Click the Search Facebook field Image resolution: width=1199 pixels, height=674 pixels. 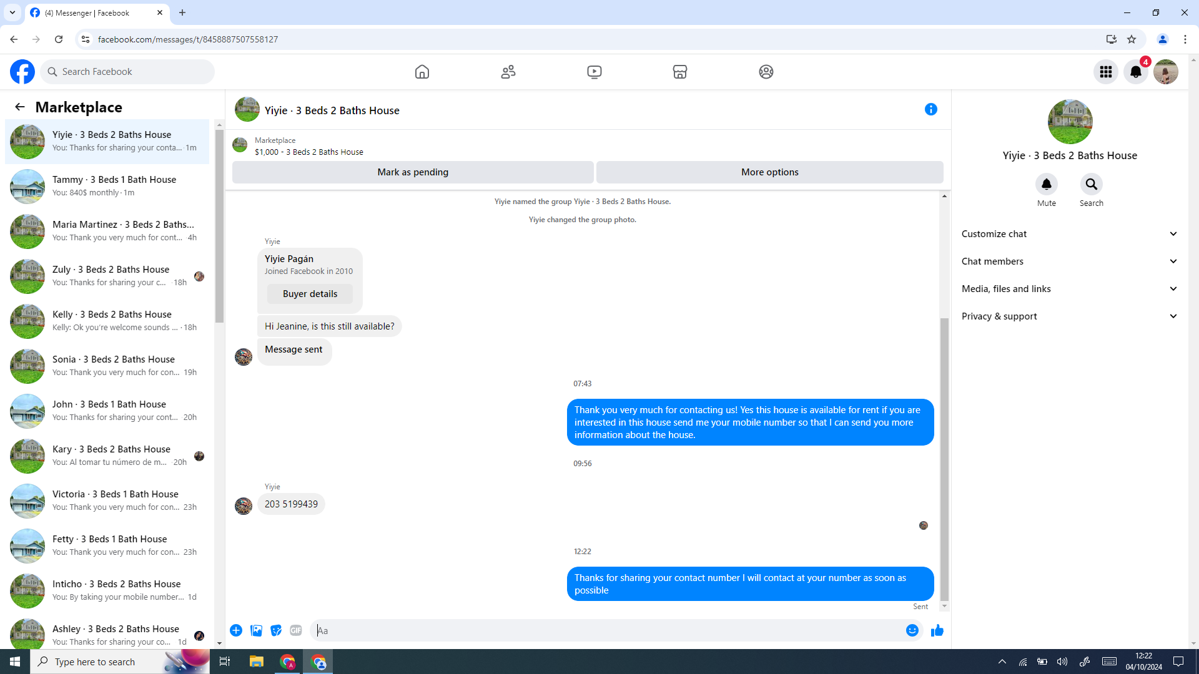[127, 72]
